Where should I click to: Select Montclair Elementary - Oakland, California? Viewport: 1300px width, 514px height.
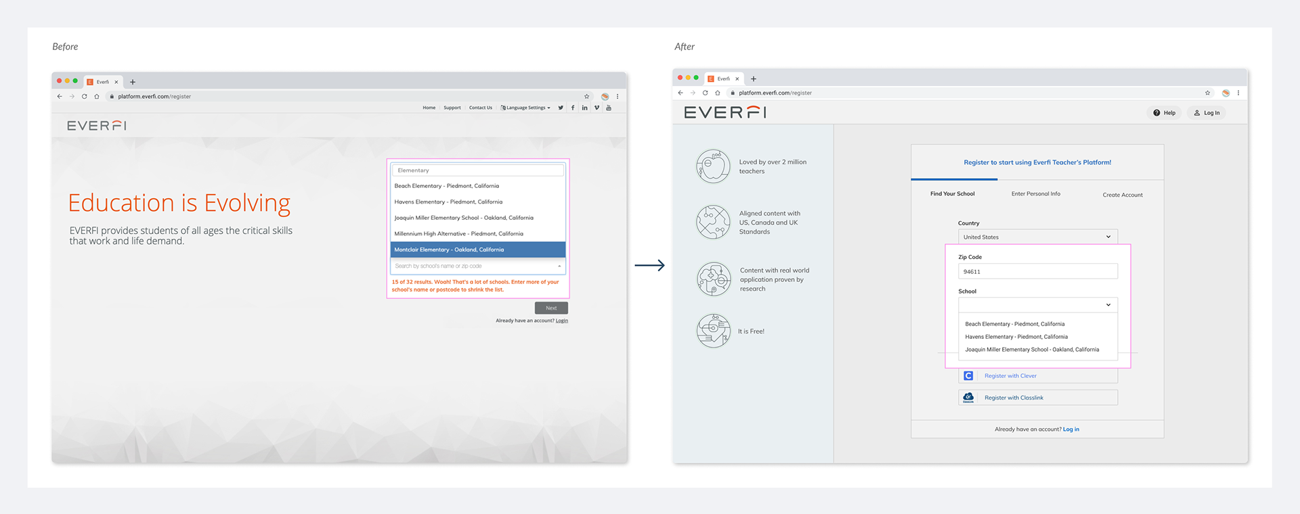[478, 250]
